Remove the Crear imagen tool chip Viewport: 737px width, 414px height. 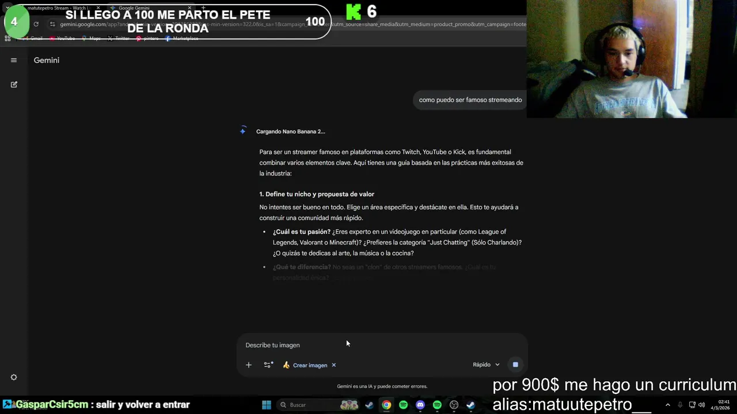click(333, 365)
